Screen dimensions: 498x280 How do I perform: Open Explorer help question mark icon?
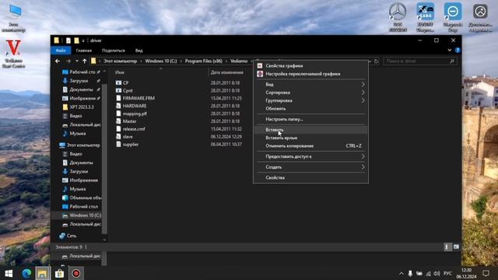458,50
